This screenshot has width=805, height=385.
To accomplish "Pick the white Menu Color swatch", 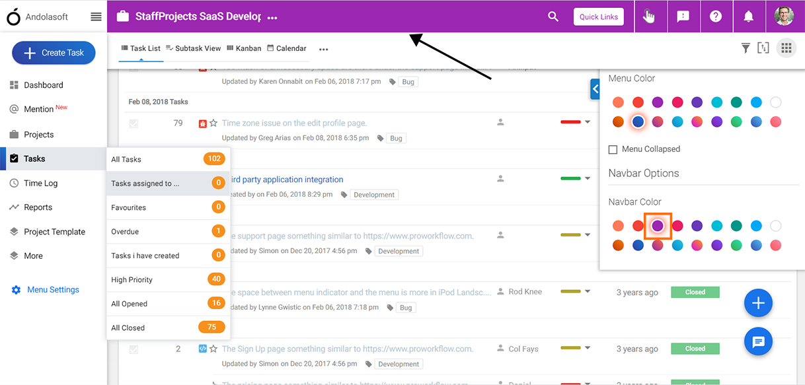I will [776, 102].
